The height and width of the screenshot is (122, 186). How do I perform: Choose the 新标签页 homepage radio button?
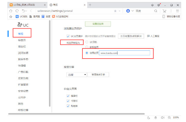(87, 47)
